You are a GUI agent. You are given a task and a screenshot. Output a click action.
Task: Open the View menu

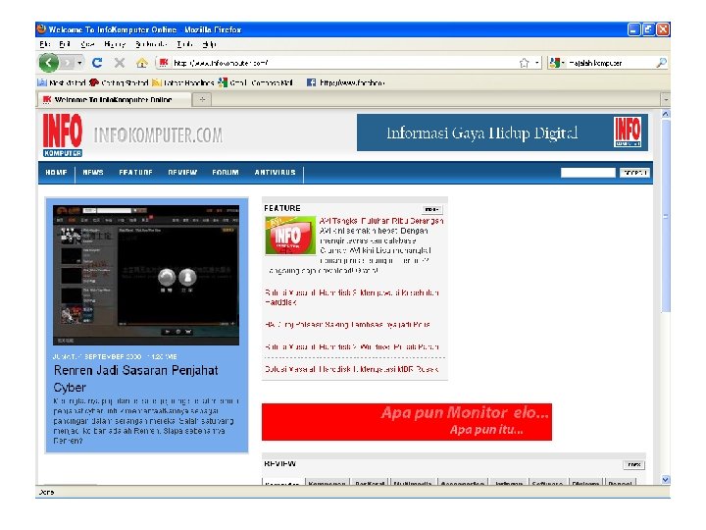(x=87, y=44)
